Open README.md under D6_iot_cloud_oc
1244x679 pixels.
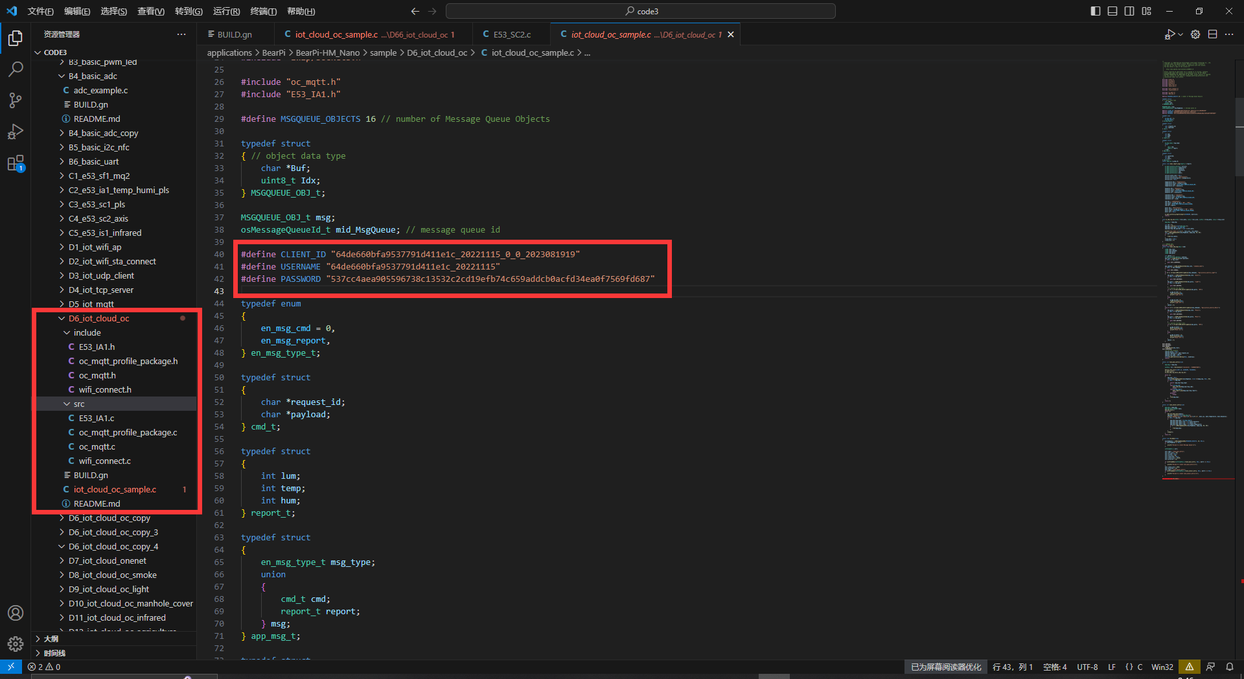click(x=97, y=504)
